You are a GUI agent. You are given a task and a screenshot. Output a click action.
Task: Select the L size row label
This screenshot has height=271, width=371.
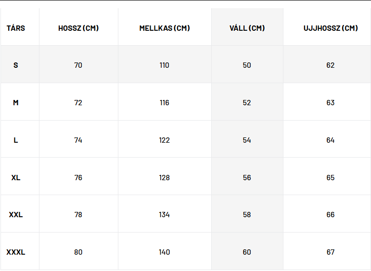[x=16, y=140]
